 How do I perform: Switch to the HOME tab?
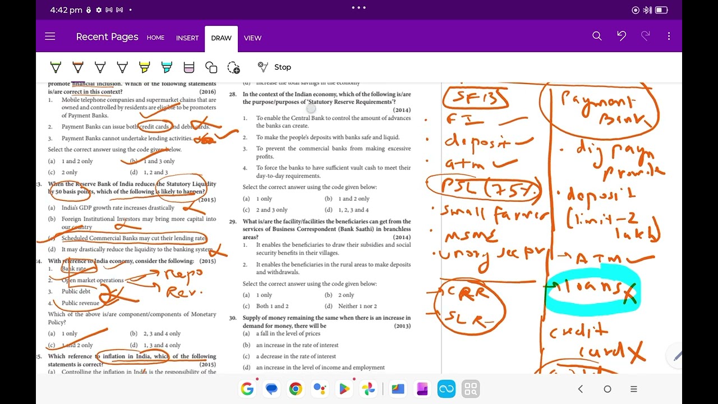(155, 38)
